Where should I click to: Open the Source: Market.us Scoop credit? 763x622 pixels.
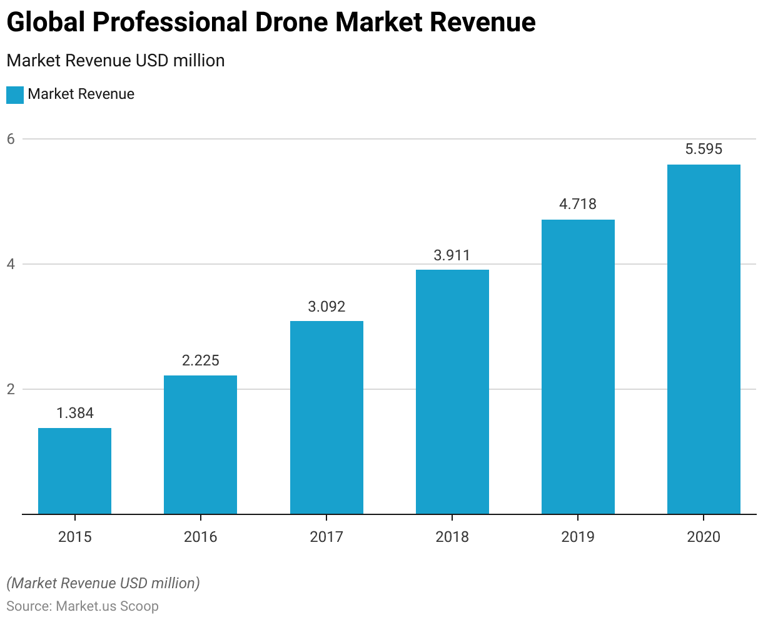tap(82, 606)
